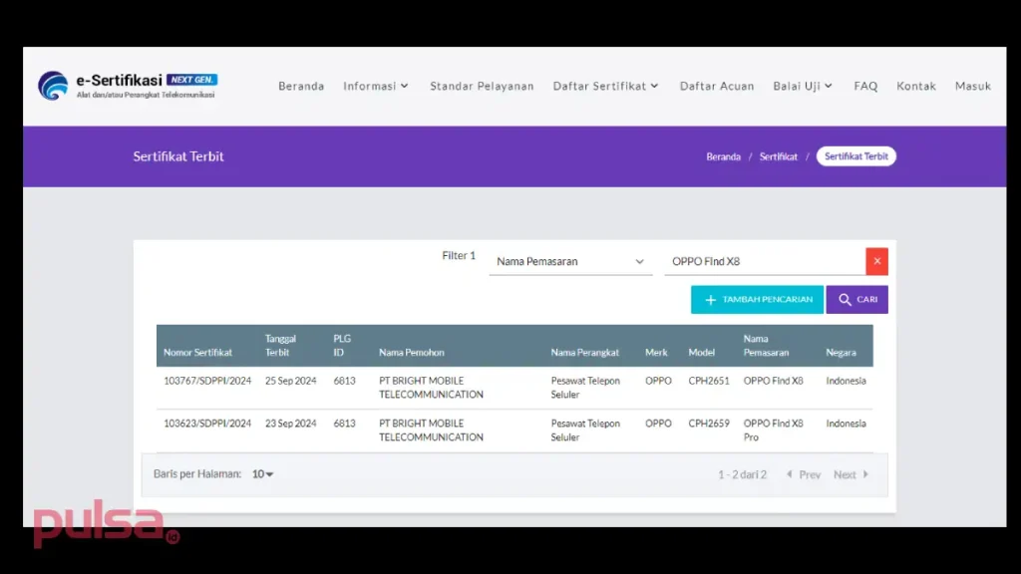
Task: Click the Nama Pemohon column header
Action: (x=412, y=352)
